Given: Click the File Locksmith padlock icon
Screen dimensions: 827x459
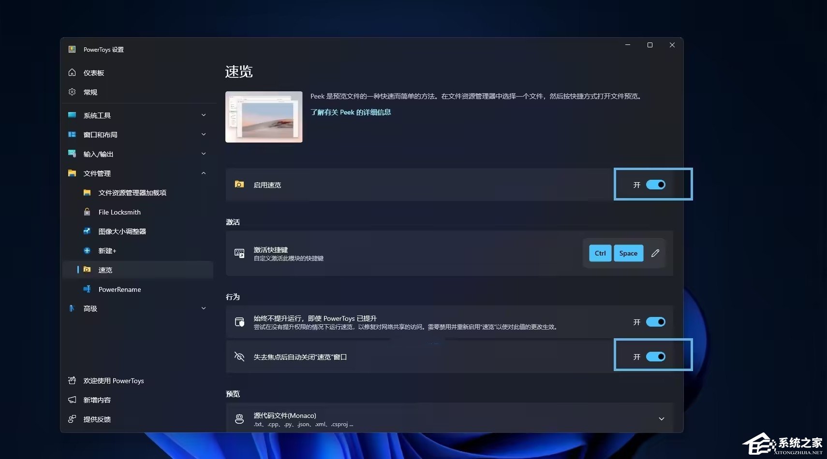Looking at the screenshot, I should point(87,212).
